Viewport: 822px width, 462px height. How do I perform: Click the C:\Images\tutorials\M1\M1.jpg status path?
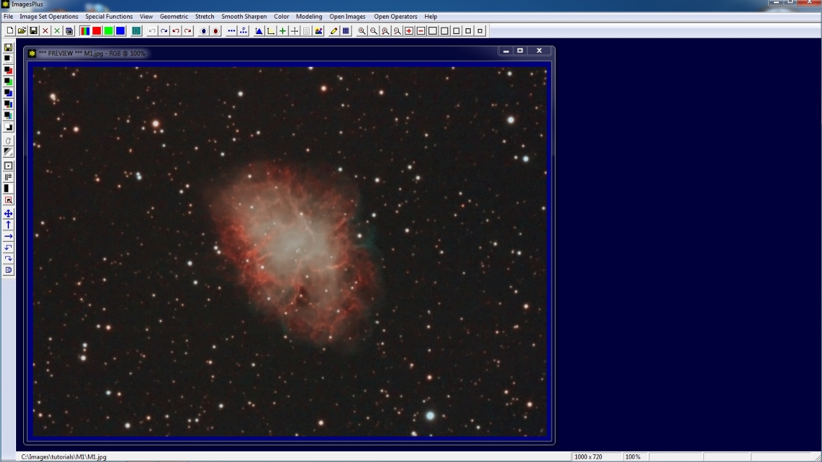[64, 457]
